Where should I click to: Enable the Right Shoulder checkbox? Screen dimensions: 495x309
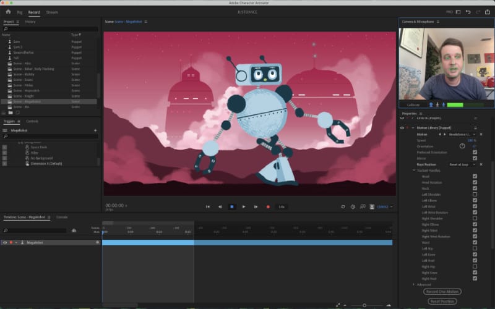[x=475, y=218]
